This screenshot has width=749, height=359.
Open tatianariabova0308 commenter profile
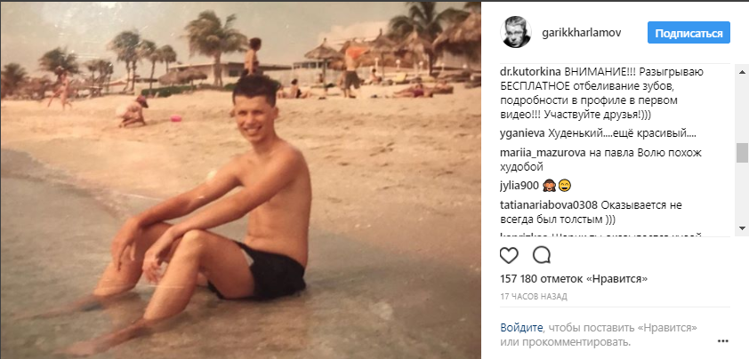(549, 206)
